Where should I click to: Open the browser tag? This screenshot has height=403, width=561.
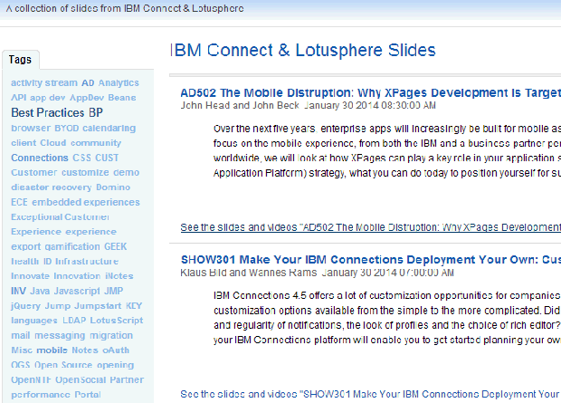[31, 128]
